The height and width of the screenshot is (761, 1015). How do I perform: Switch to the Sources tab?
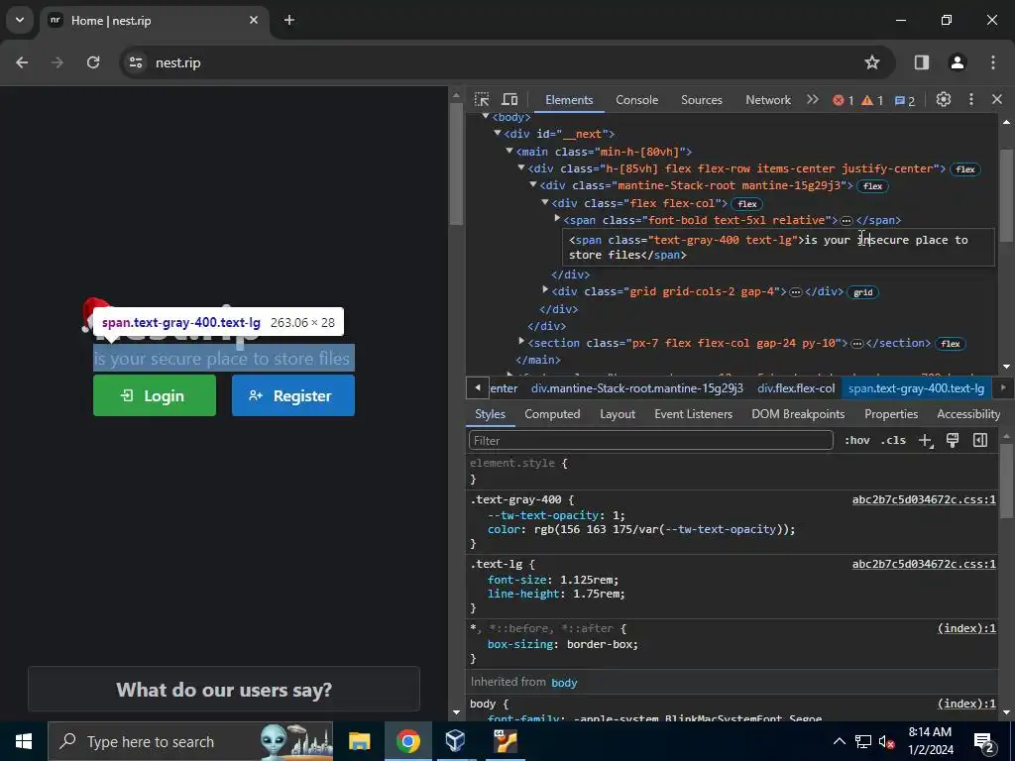coord(701,100)
